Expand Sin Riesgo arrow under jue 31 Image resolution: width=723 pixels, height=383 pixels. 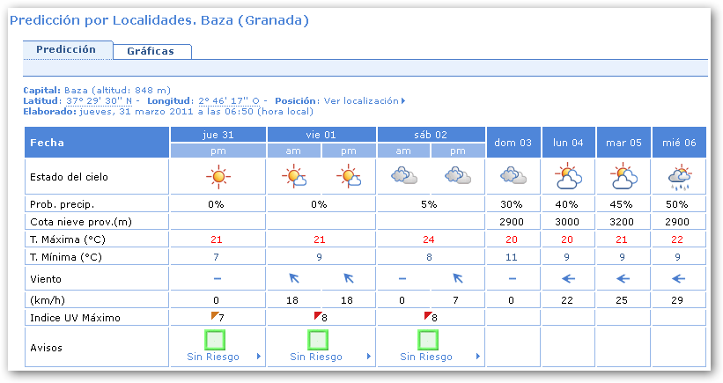point(258,357)
